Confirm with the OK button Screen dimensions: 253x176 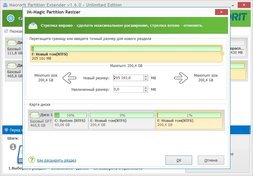coord(179,160)
